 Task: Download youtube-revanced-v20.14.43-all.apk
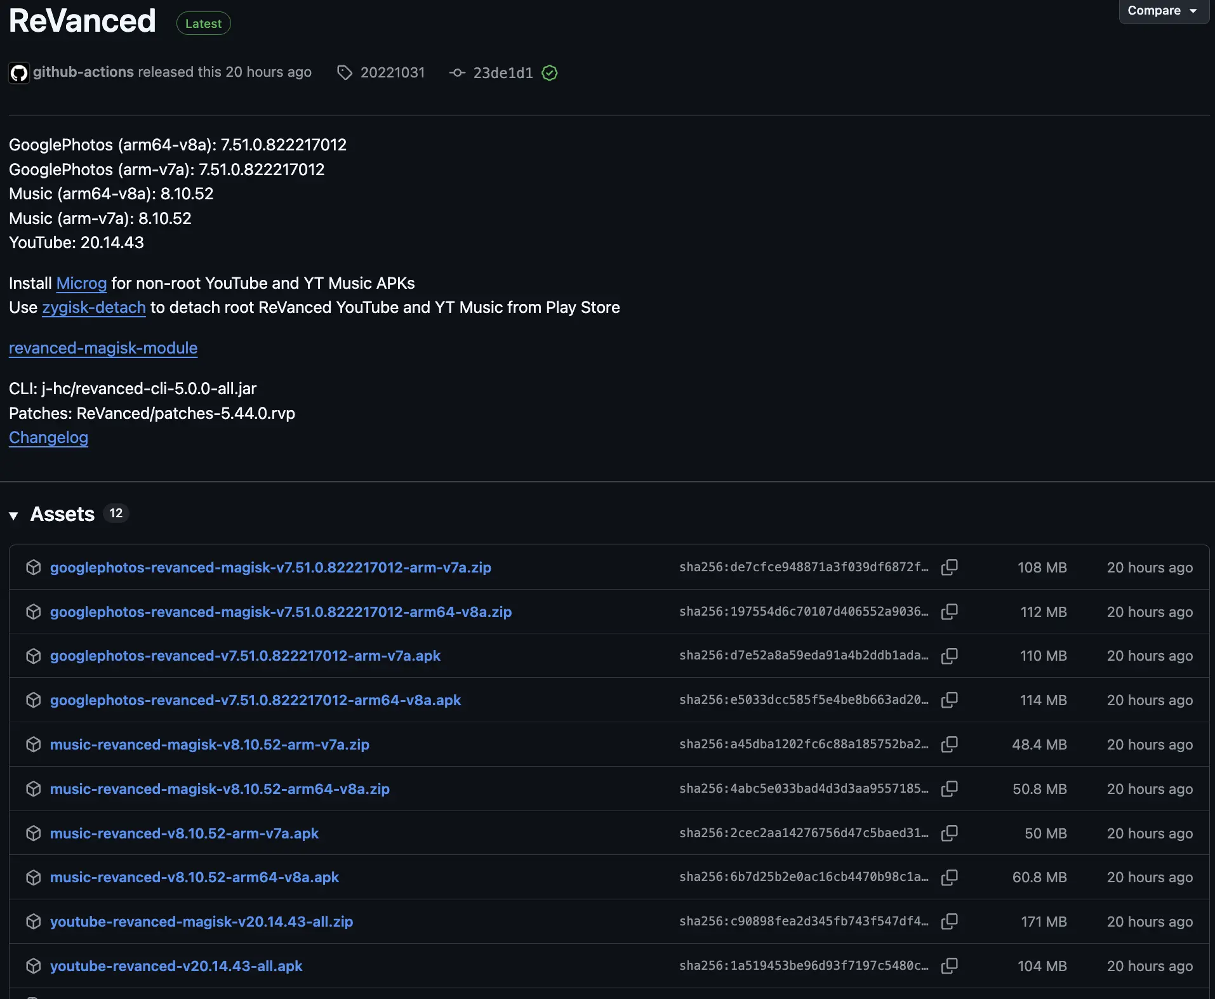coord(176,966)
